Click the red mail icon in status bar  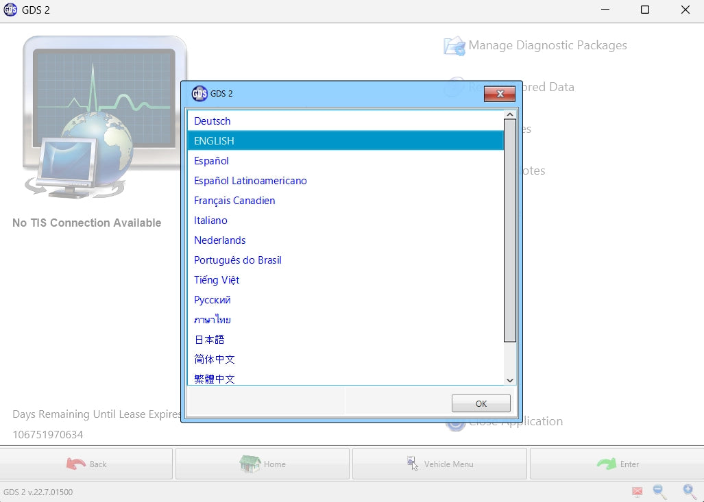637,492
